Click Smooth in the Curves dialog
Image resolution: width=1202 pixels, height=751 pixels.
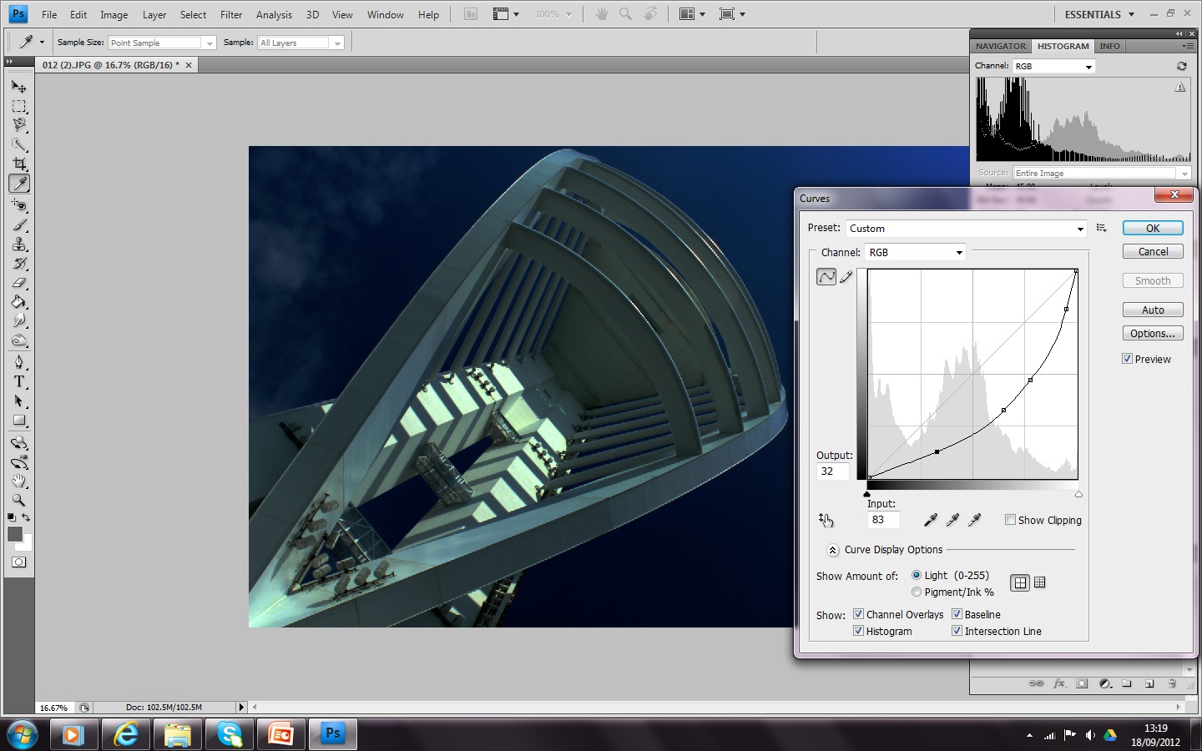click(x=1153, y=280)
